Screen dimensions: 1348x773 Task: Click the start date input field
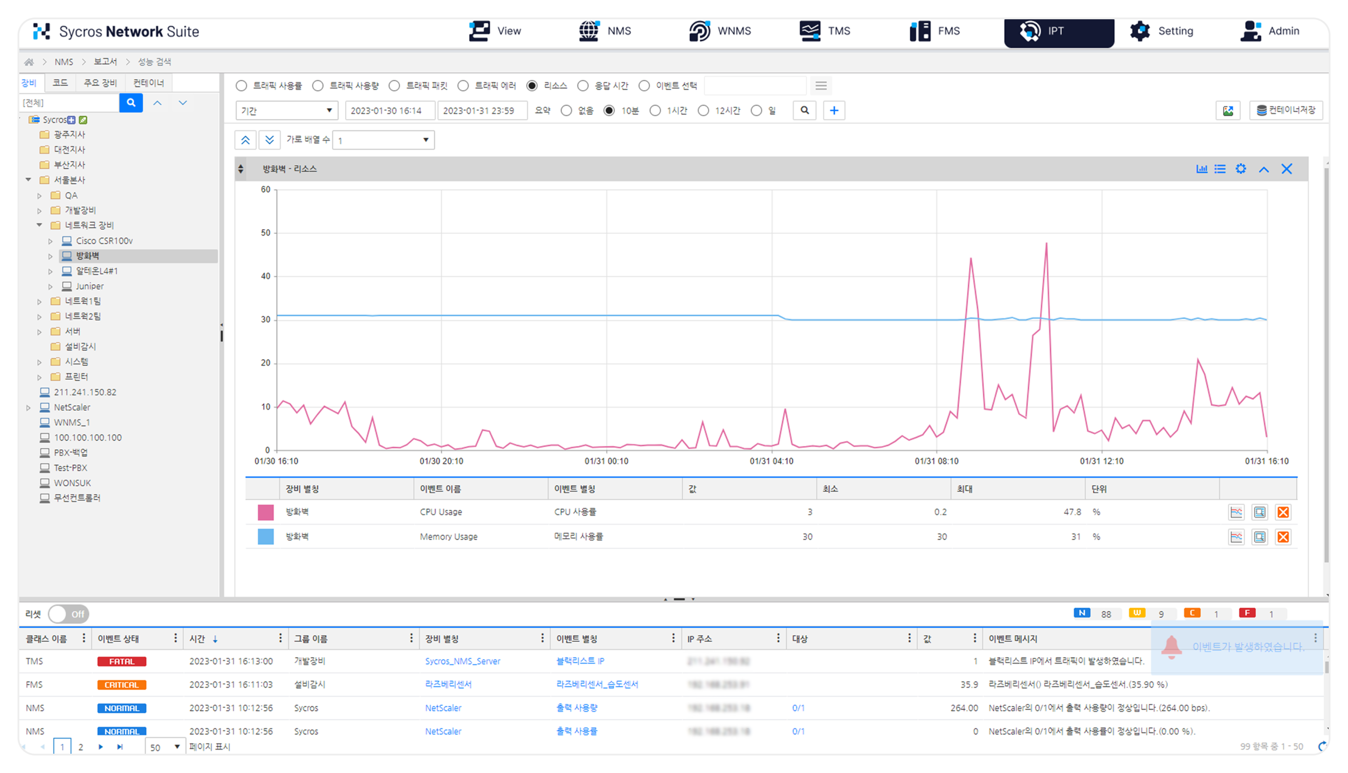pos(389,110)
